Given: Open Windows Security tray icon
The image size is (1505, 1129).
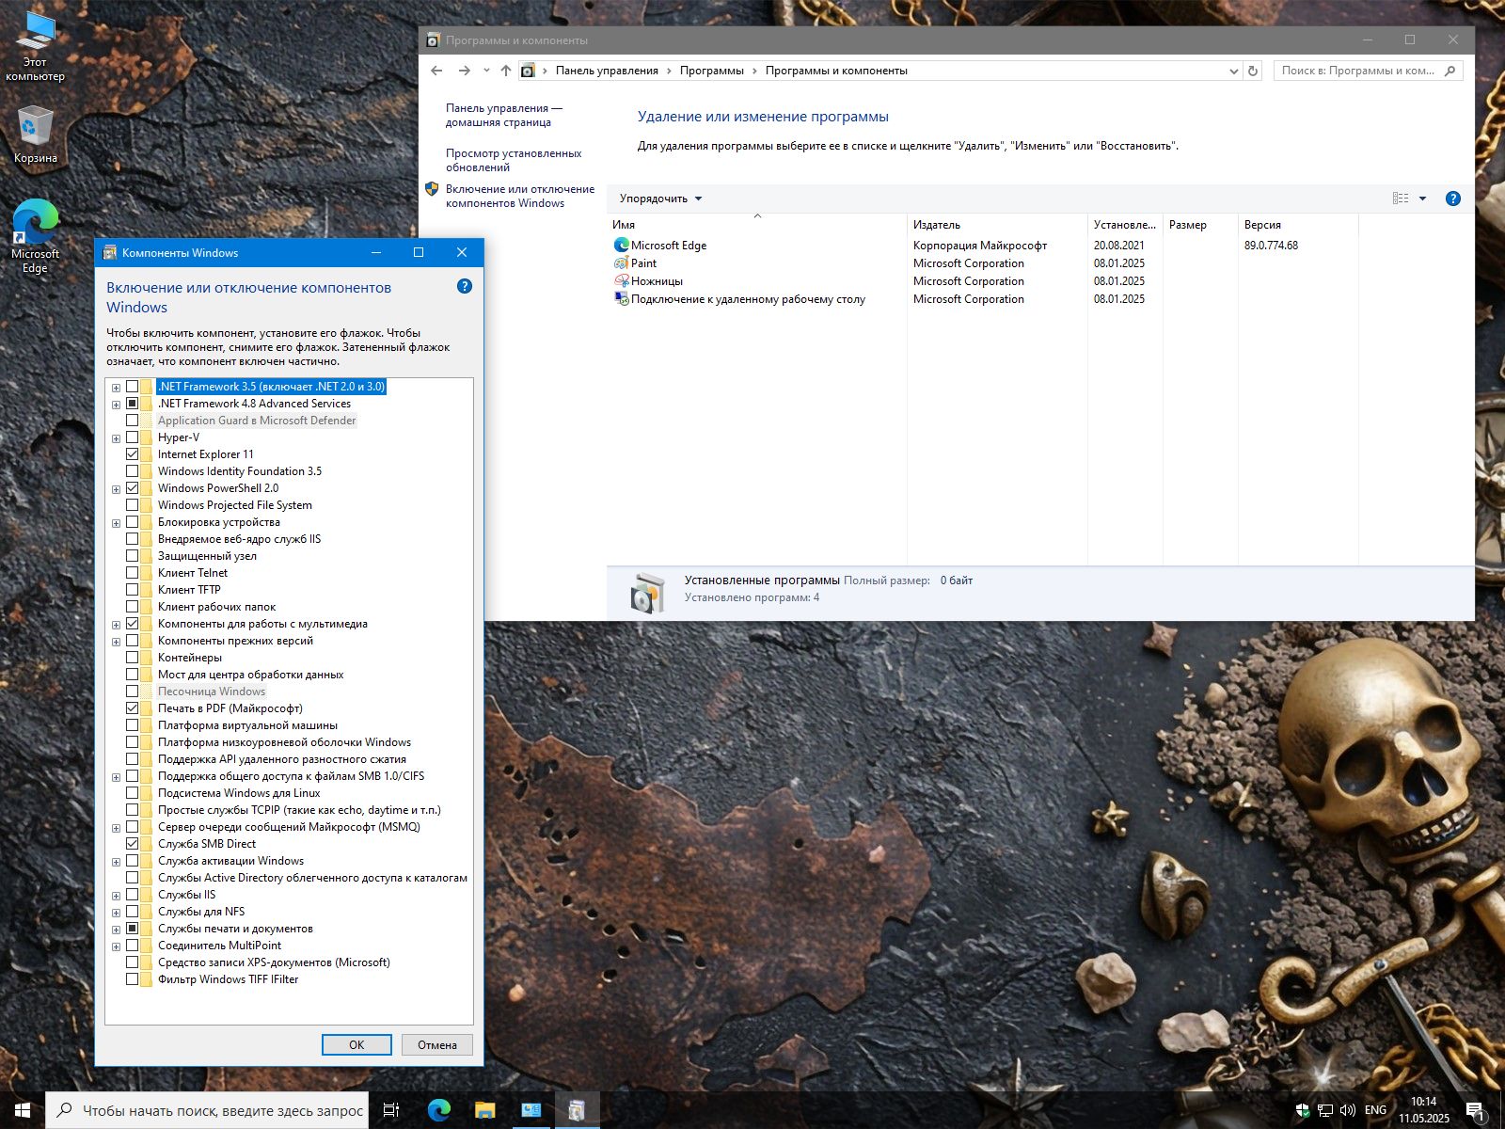Looking at the screenshot, I should (x=1303, y=1110).
